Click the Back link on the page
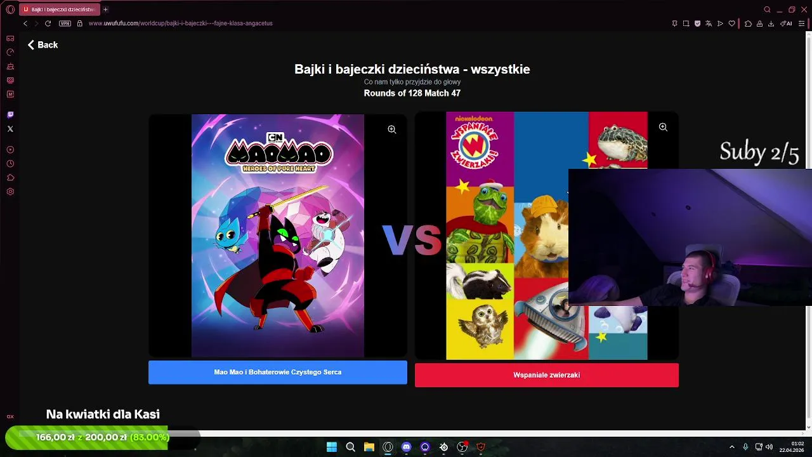 [43, 45]
